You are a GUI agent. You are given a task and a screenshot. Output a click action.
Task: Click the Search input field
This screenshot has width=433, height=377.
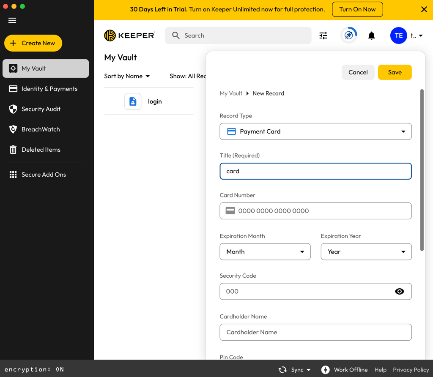tap(238, 36)
